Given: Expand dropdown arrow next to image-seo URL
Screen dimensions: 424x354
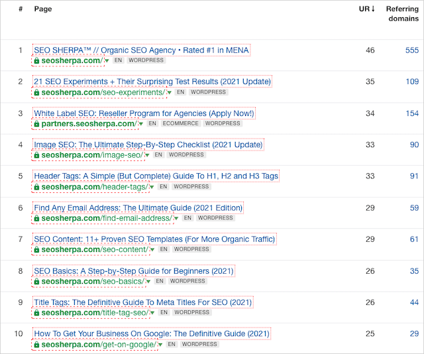Looking at the screenshot, I should pos(147,155).
